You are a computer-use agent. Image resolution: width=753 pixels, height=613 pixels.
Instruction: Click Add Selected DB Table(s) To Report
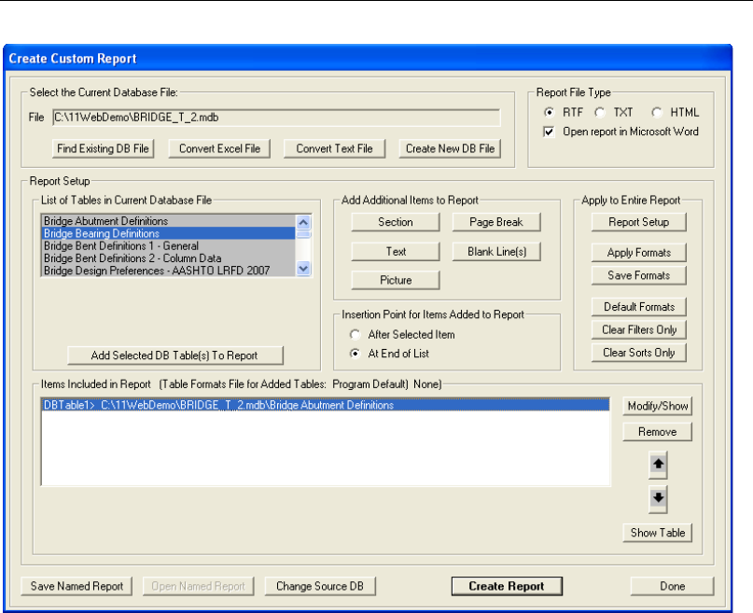click(x=174, y=355)
